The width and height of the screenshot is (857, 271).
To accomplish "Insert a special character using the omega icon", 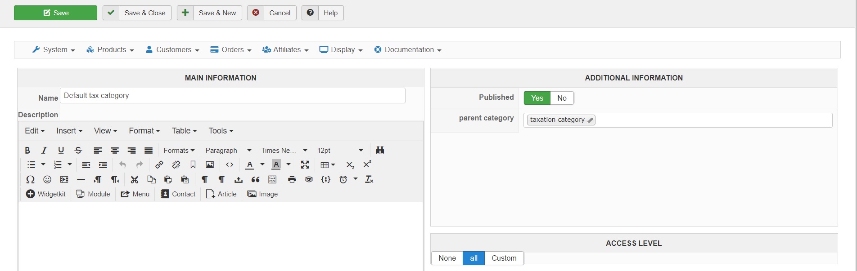I will pos(30,180).
